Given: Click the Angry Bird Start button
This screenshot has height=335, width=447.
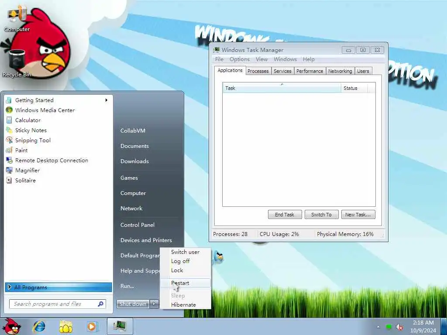Looking at the screenshot, I should tap(11, 326).
